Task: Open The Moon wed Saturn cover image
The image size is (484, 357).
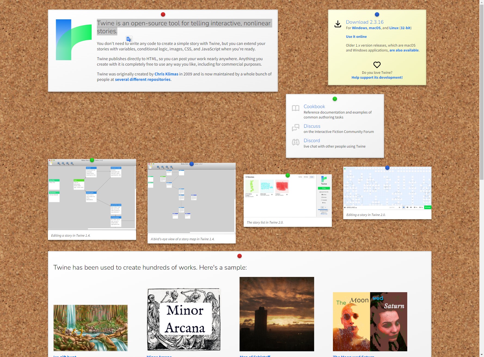Action: pyautogui.click(x=370, y=322)
